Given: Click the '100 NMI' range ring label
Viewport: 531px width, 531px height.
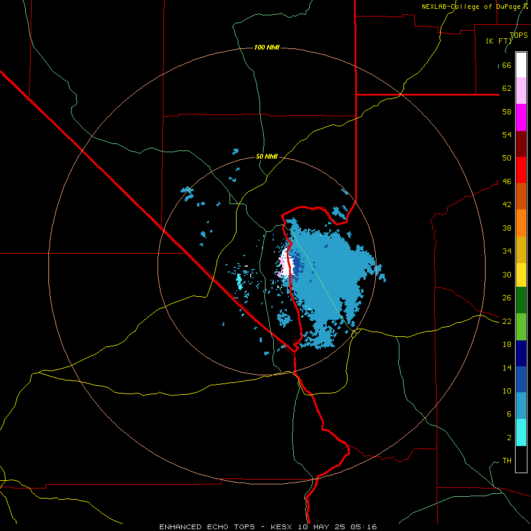Looking at the screenshot, I should tap(267, 47).
